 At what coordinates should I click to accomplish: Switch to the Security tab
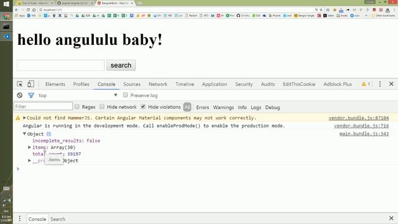point(244,84)
